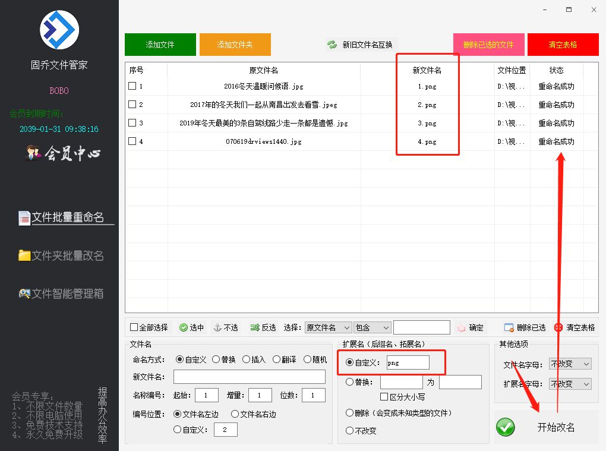The width and height of the screenshot is (606, 451).
Task: Open the 文件名字母 dropdown
Action: tap(569, 364)
